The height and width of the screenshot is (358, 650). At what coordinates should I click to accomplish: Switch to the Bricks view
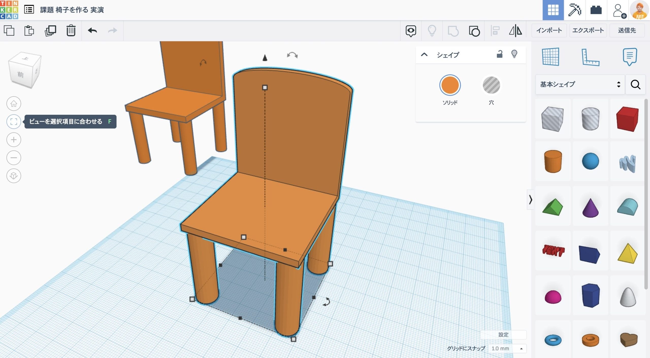coord(596,10)
